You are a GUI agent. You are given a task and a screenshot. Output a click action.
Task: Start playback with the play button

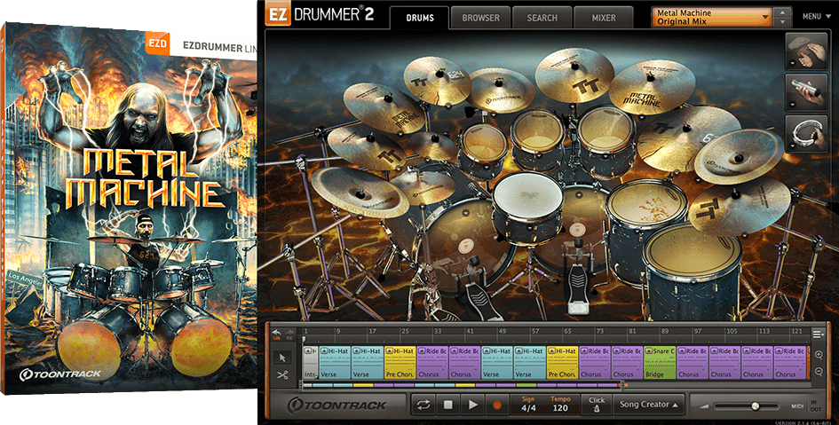coord(472,405)
